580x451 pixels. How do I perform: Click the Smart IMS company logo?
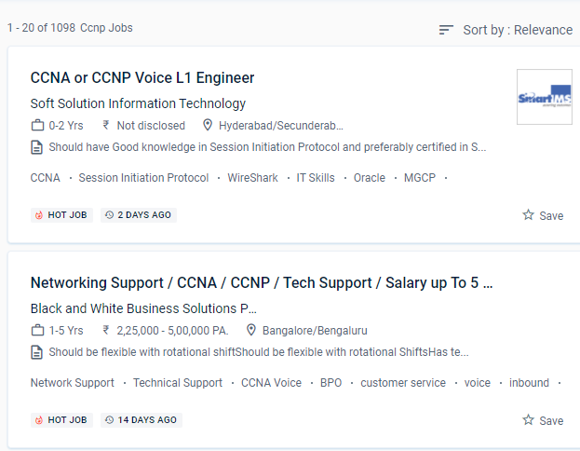[x=545, y=96]
